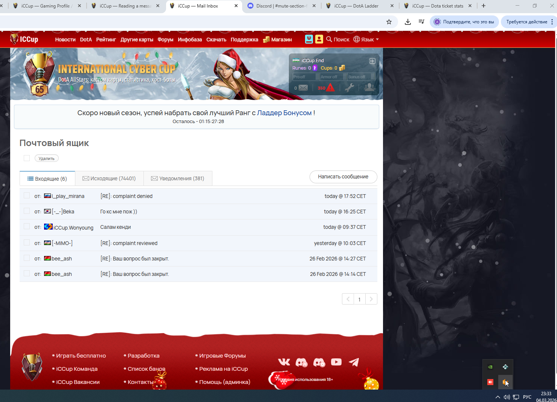Click the Удалить button
Viewport: 557px width, 402px height.
(x=46, y=158)
